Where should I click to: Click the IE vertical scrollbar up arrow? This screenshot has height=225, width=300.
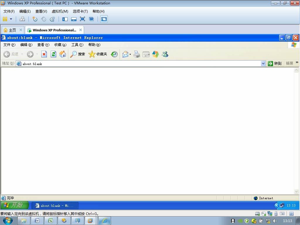[x=296, y=70]
